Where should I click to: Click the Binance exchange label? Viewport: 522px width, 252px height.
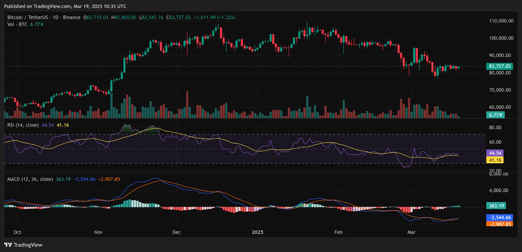tap(71, 17)
